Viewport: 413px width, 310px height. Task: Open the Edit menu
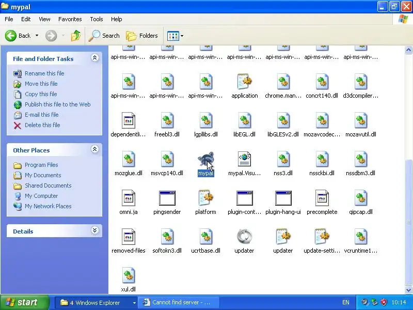(x=26, y=19)
